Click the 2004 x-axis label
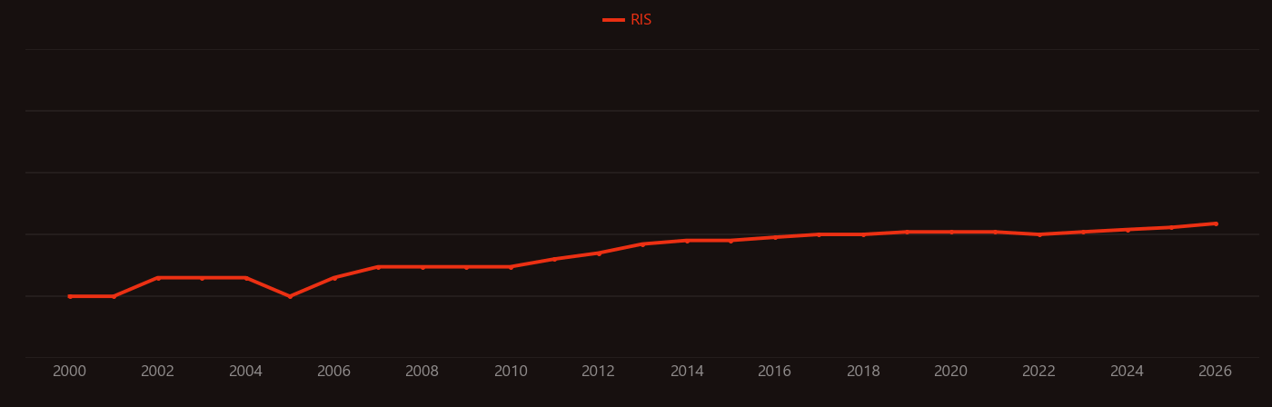This screenshot has width=1272, height=407. (246, 372)
